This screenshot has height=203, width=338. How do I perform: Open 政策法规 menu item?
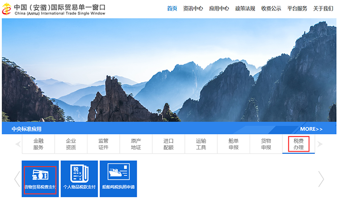[245, 9]
